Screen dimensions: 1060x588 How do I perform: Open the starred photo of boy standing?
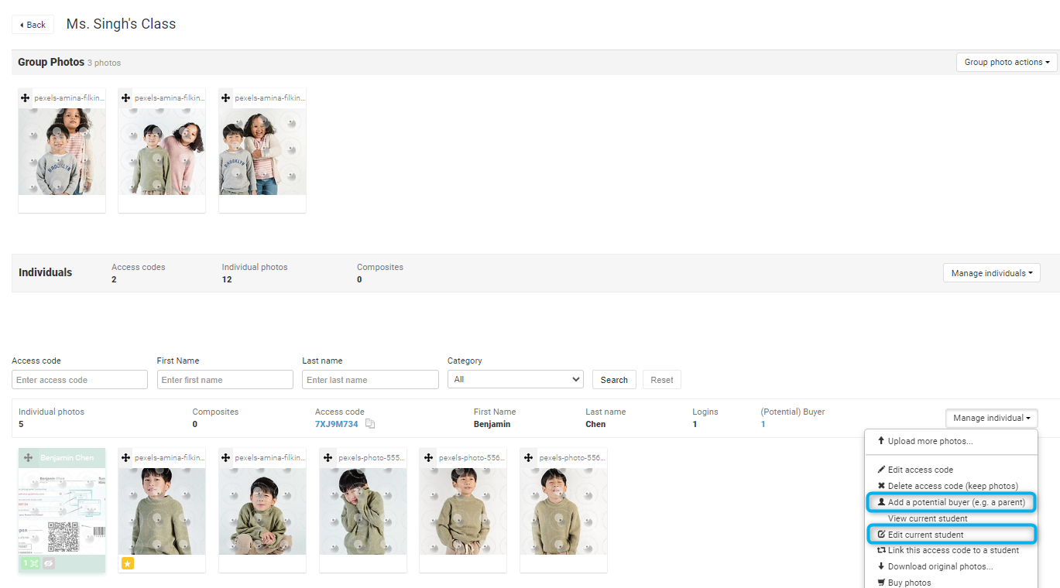click(162, 511)
